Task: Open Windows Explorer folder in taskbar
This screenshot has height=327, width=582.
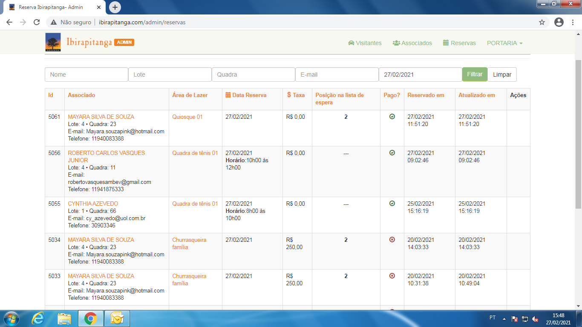Action: click(x=64, y=318)
